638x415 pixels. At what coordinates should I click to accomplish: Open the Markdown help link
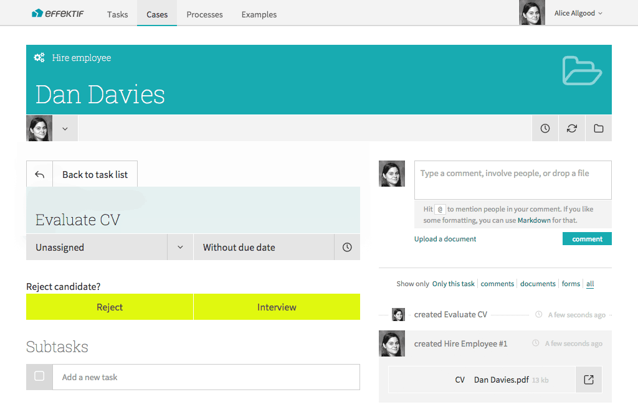[534, 220]
